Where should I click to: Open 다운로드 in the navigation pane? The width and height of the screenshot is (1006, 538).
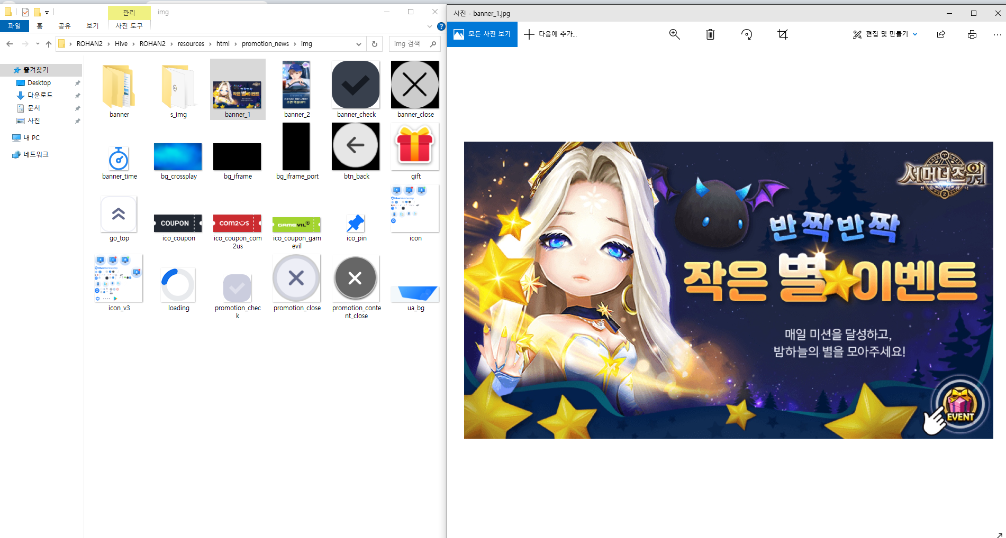[x=40, y=96]
